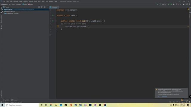191x107 pixels.
Task: Click the main method breadcrumb
Action: (31, 4)
